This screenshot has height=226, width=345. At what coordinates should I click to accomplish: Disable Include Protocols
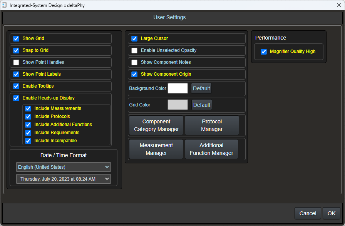click(28, 116)
